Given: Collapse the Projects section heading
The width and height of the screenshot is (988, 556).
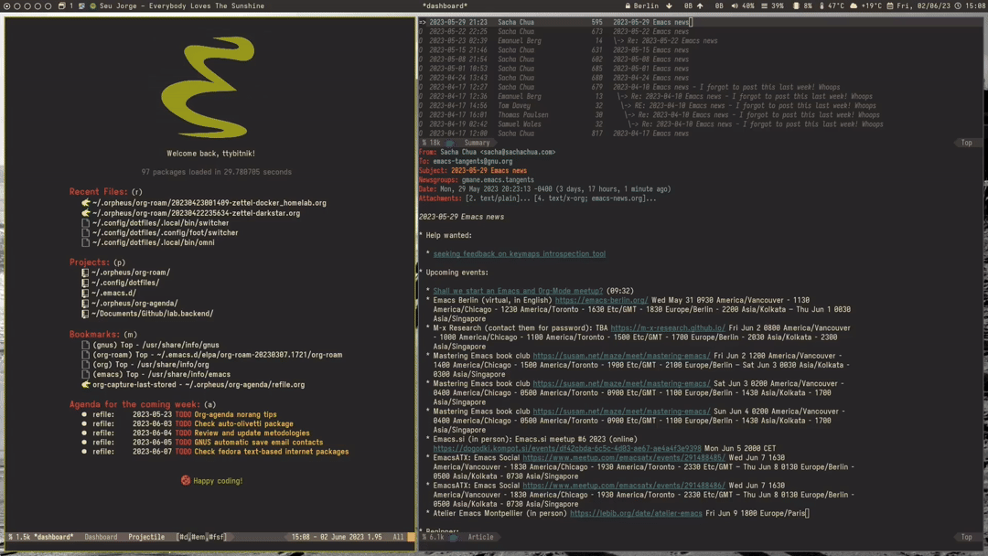Looking at the screenshot, I should coord(89,262).
